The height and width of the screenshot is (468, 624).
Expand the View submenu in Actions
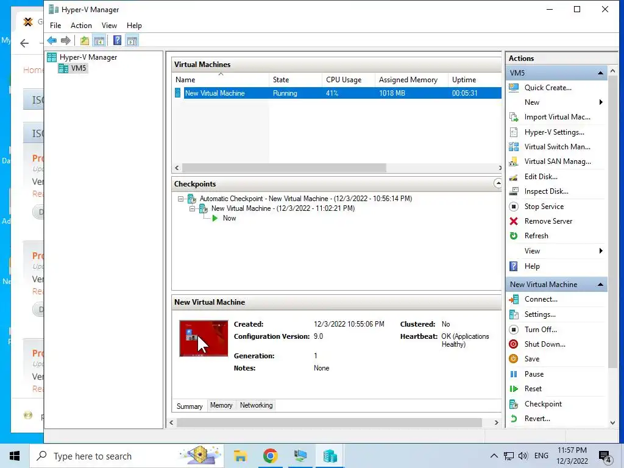point(600,251)
